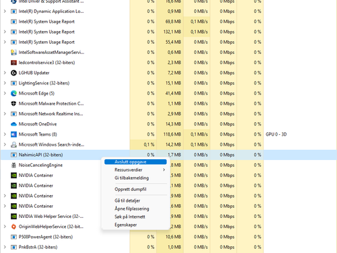337x253 pixels.
Task: Expand the LGHUB Updater process group
Action: [5, 73]
